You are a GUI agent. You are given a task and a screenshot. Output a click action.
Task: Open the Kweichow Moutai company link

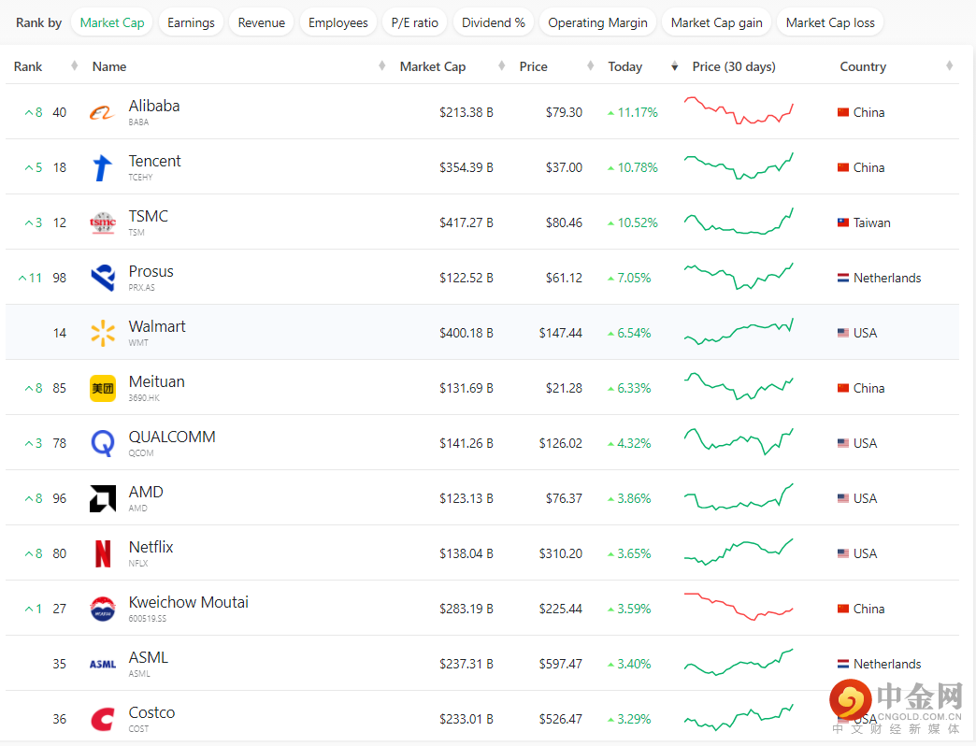(x=189, y=602)
